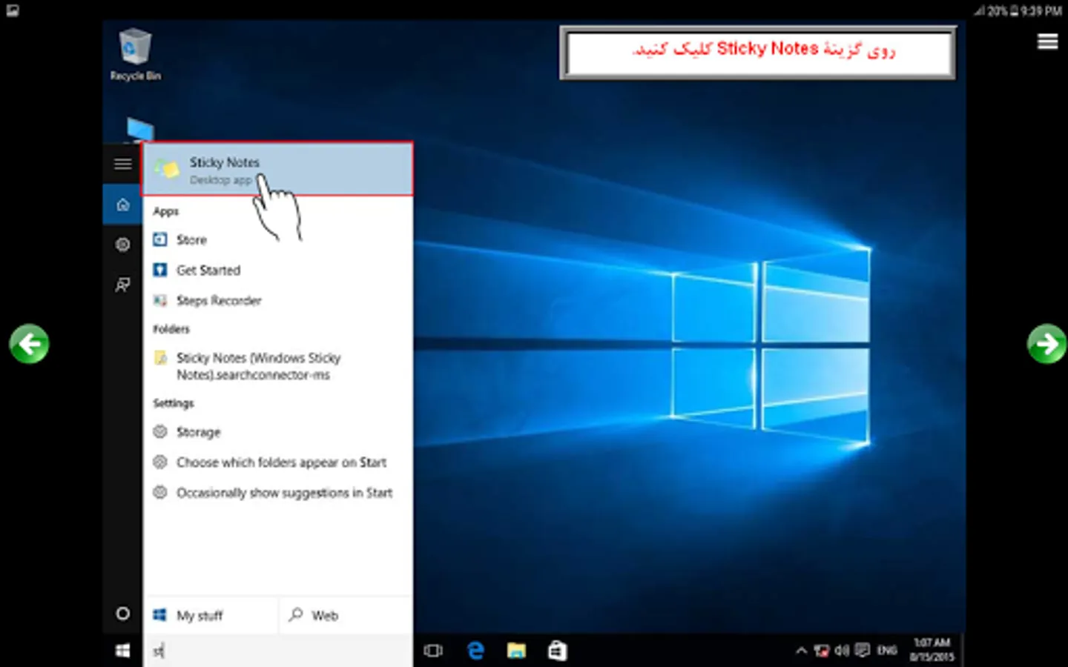The image size is (1068, 667).
Task: Go to previous step with green left arrow
Action: point(29,343)
